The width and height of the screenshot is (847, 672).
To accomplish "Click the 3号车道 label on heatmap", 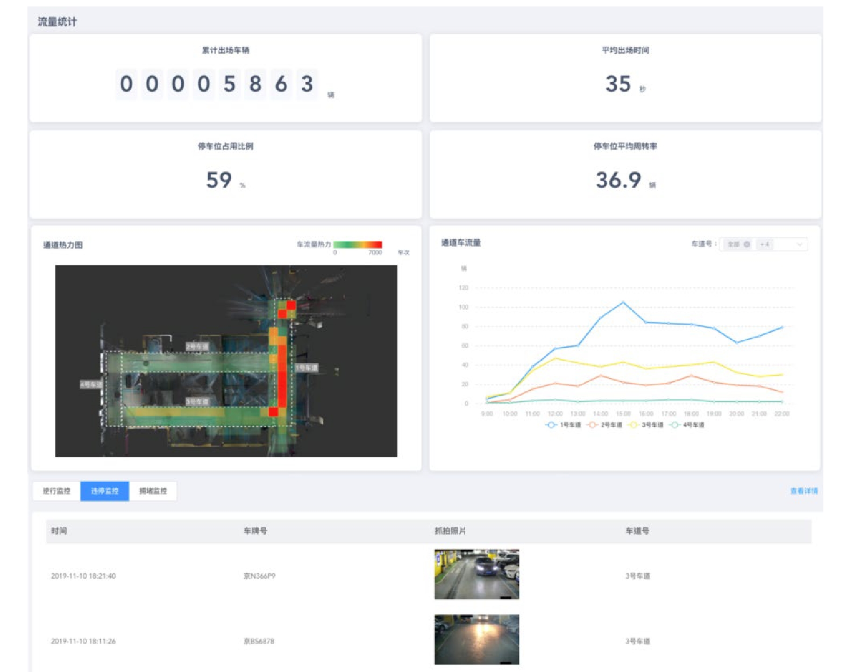I will pyautogui.click(x=197, y=402).
